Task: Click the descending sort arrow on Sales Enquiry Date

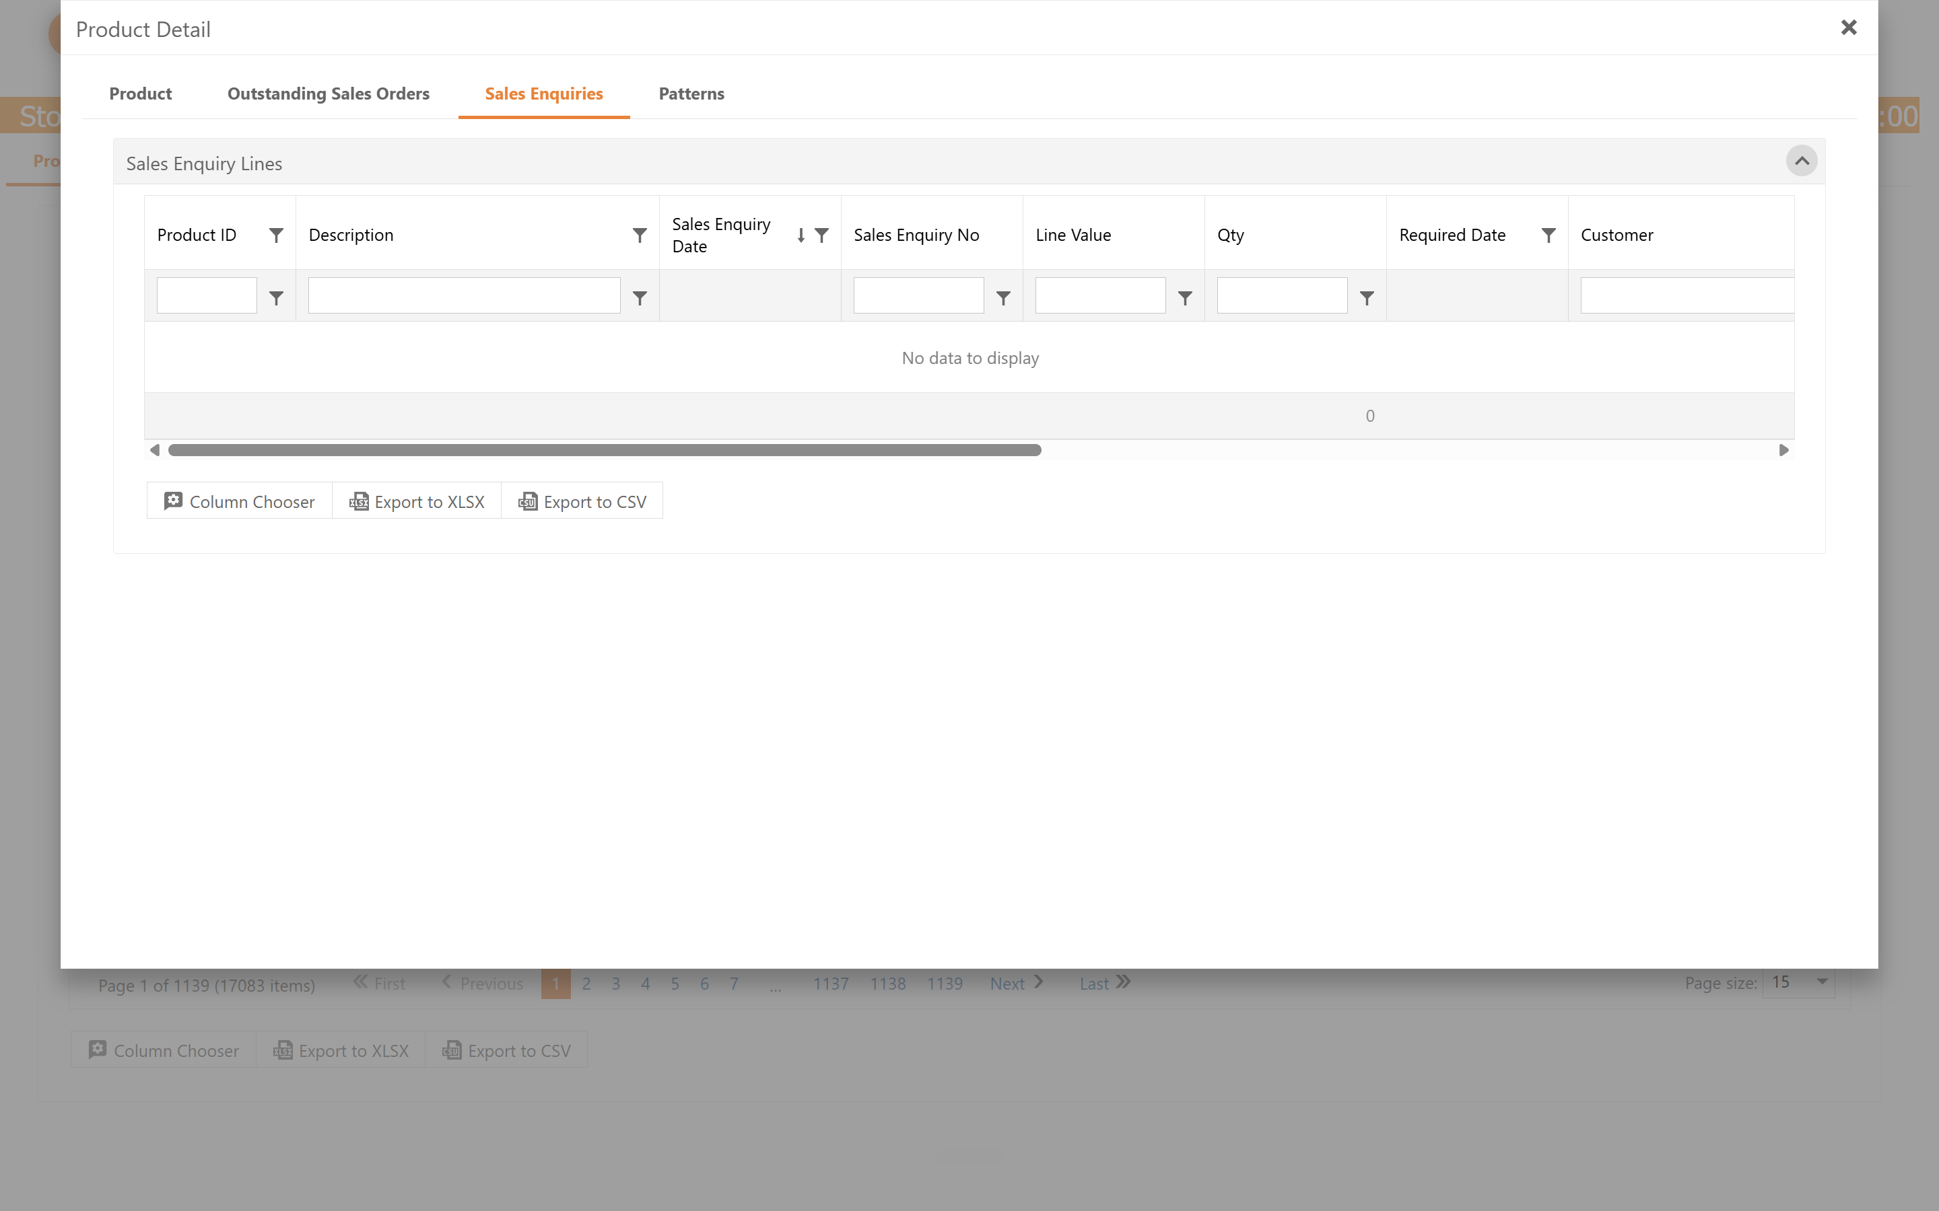Action: [x=801, y=235]
